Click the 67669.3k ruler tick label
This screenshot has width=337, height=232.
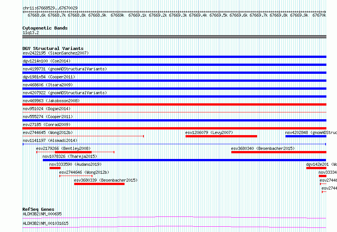(178, 15)
